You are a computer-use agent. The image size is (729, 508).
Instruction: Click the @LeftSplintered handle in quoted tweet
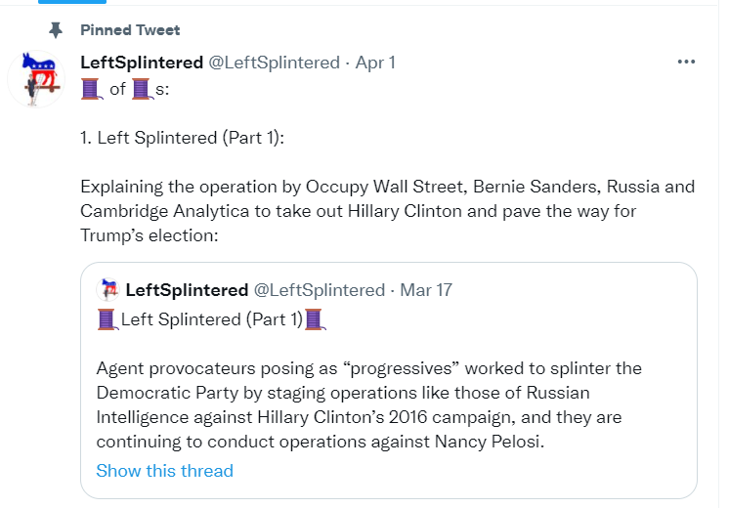click(x=320, y=290)
